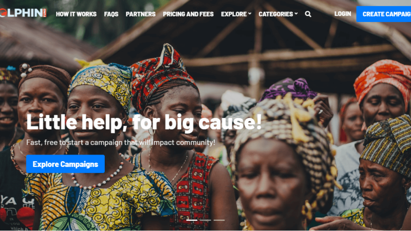Go to the FAQs page
411x231 pixels.
pos(111,14)
